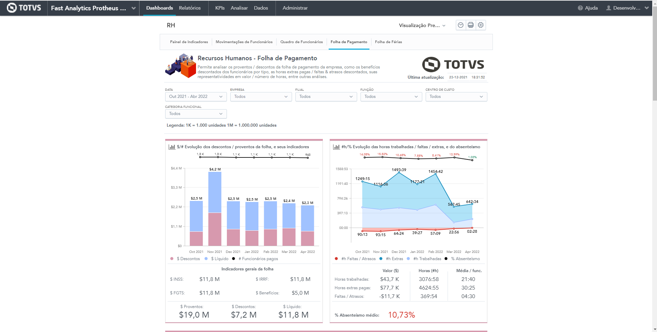Open the DATA period dropdown
This screenshot has height=332, width=657.
click(195, 97)
